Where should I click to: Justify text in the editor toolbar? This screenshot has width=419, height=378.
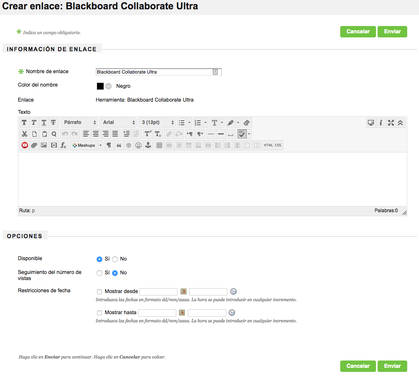click(x=115, y=134)
